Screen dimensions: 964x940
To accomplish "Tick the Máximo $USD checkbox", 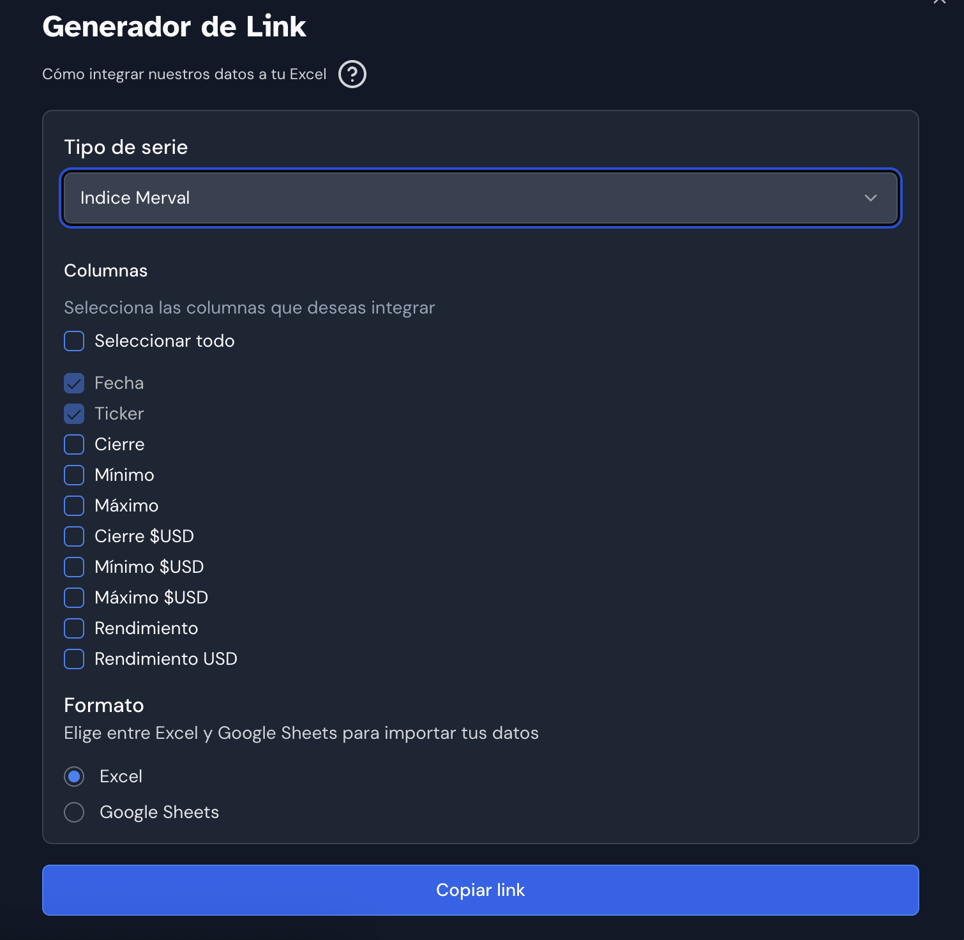I will pos(74,598).
